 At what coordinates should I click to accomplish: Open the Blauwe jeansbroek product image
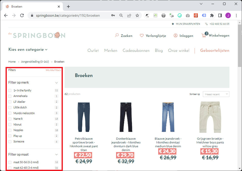(x=168, y=117)
